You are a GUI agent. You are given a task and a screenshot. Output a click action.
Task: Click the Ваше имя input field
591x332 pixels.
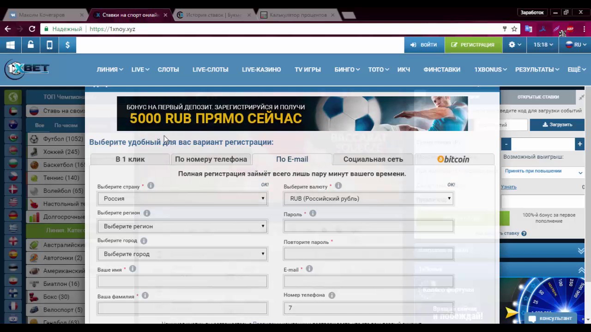(x=182, y=281)
